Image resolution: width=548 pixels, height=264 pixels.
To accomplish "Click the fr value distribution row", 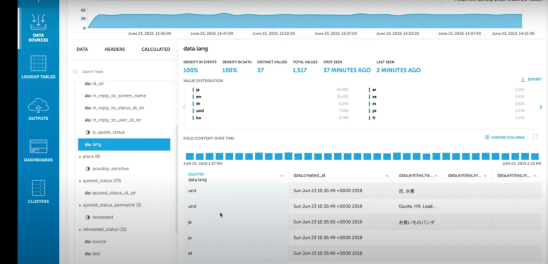I will (447, 118).
